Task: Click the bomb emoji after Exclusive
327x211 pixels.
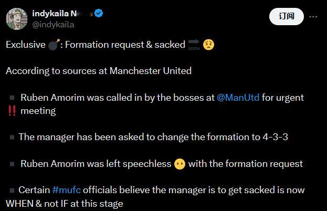Action: [x=54, y=45]
